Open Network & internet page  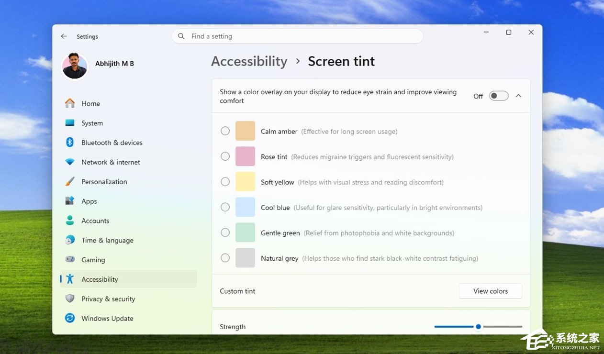coord(128,162)
